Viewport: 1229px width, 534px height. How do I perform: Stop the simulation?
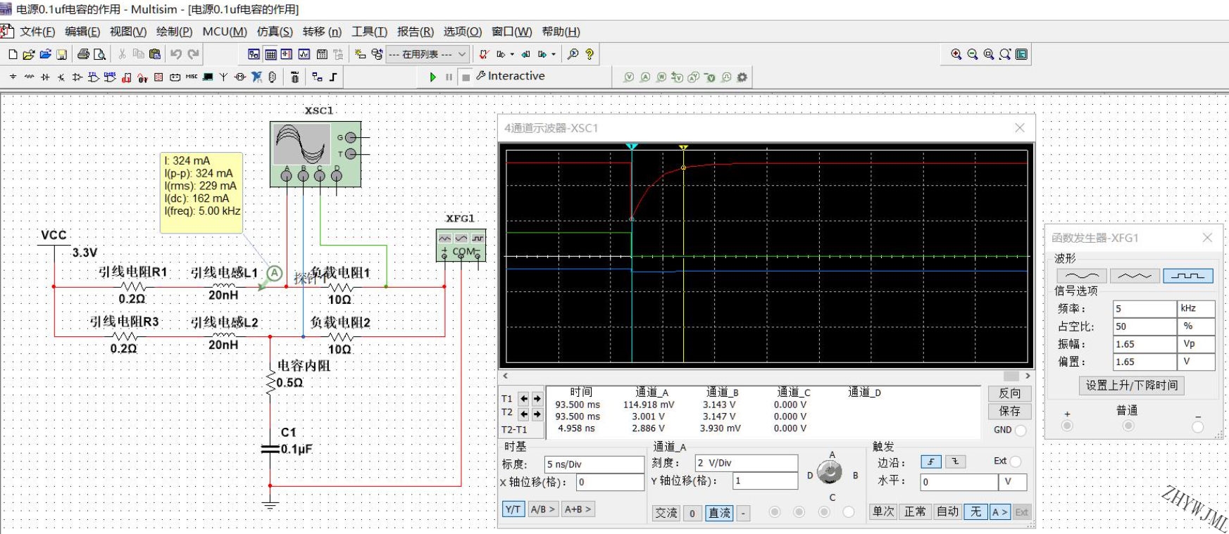point(466,77)
